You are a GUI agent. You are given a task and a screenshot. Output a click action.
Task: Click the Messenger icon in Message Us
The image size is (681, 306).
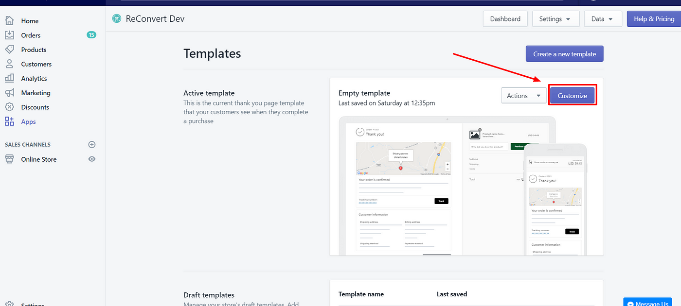point(631,304)
